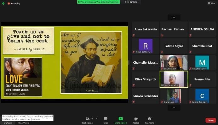Select the Prerna Jain participant tile
Screen dimensions: 218x125
coord(202,79)
